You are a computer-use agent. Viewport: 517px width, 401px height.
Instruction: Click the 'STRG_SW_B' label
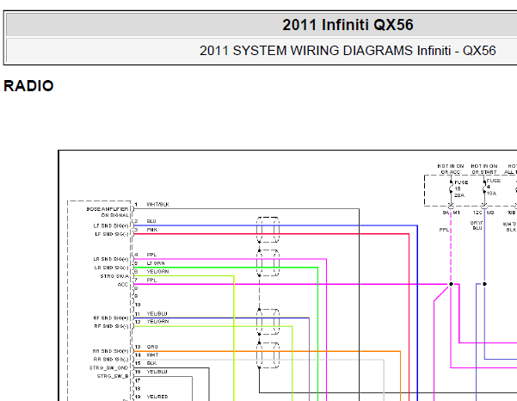[113, 376]
